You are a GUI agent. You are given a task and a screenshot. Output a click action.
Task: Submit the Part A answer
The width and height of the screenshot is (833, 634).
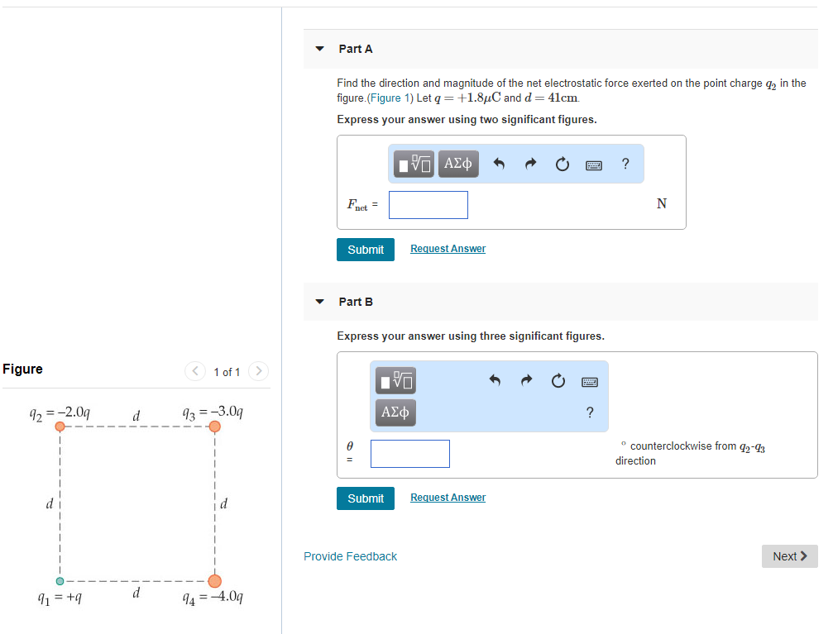(x=365, y=249)
